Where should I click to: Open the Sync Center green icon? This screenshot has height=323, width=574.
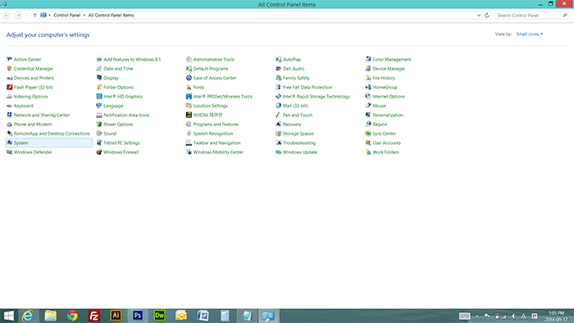[368, 134]
